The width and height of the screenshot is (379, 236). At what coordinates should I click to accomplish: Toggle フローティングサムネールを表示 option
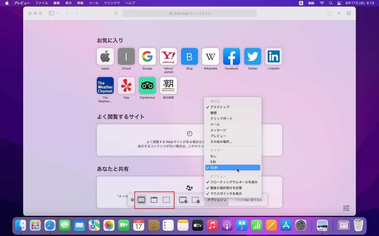point(233,182)
